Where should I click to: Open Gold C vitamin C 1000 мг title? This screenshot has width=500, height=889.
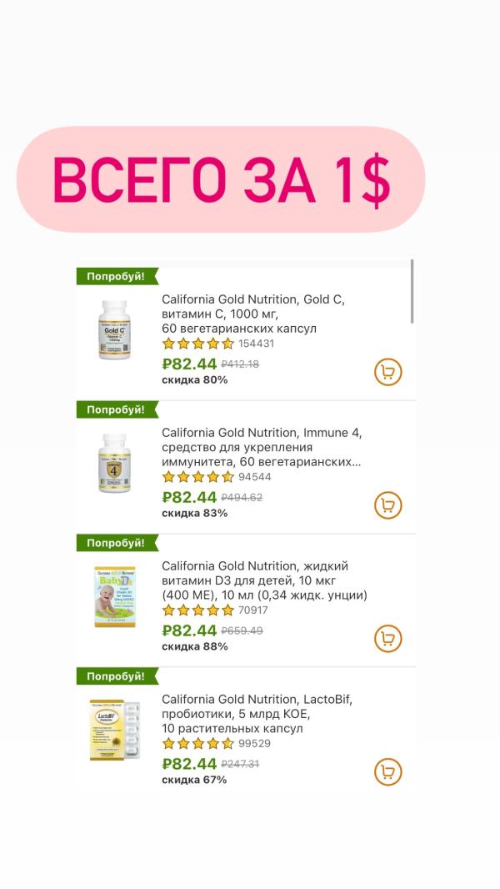[x=253, y=314]
